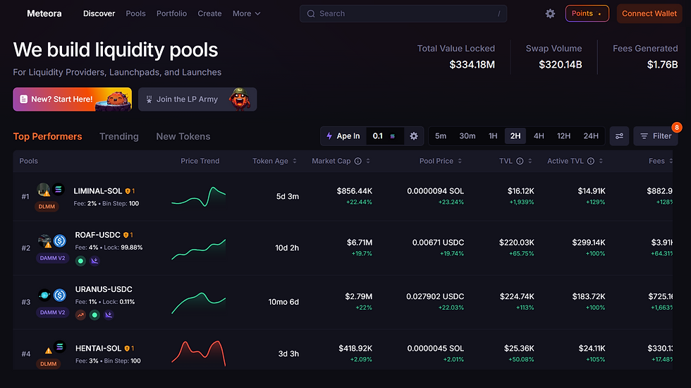Open the Create nav item

(x=210, y=13)
